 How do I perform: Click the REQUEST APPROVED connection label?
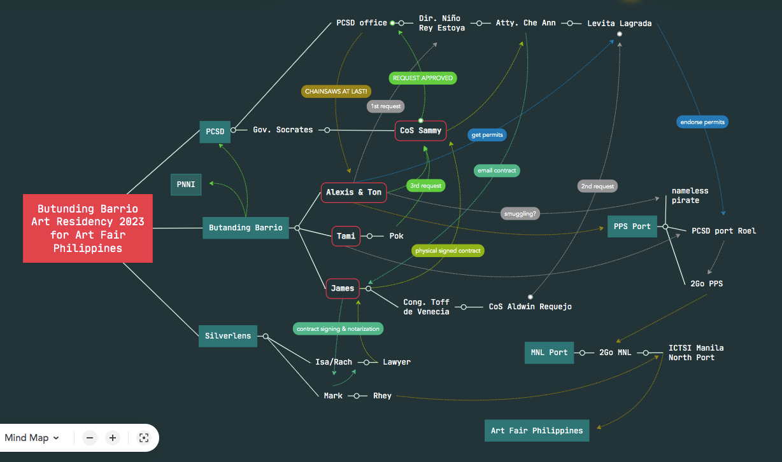tap(423, 78)
